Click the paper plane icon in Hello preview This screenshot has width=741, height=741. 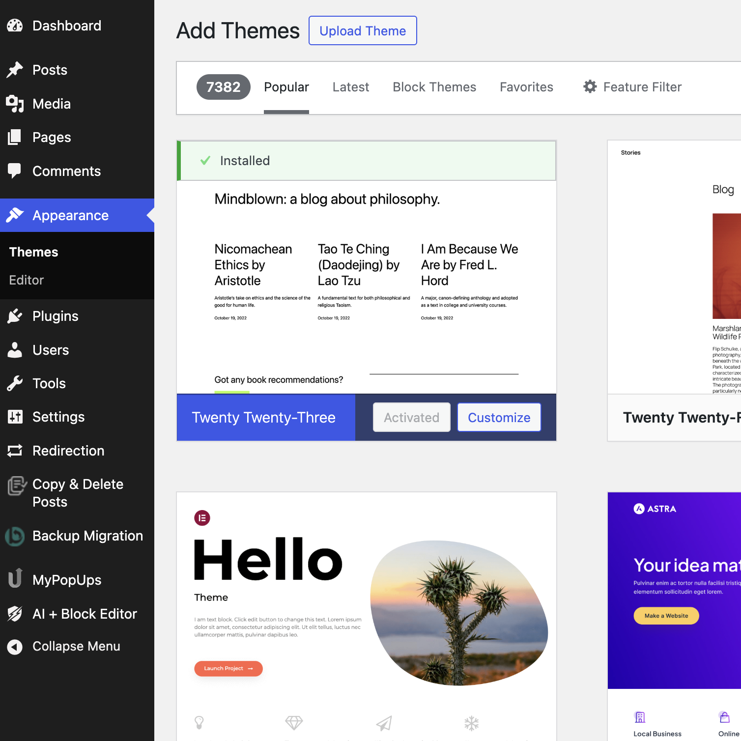[384, 723]
